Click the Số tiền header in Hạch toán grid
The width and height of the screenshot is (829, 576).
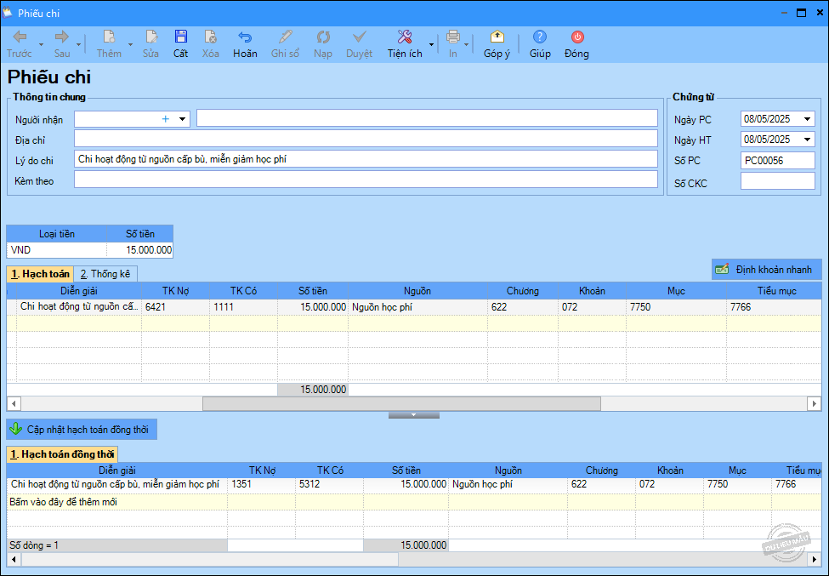click(313, 291)
